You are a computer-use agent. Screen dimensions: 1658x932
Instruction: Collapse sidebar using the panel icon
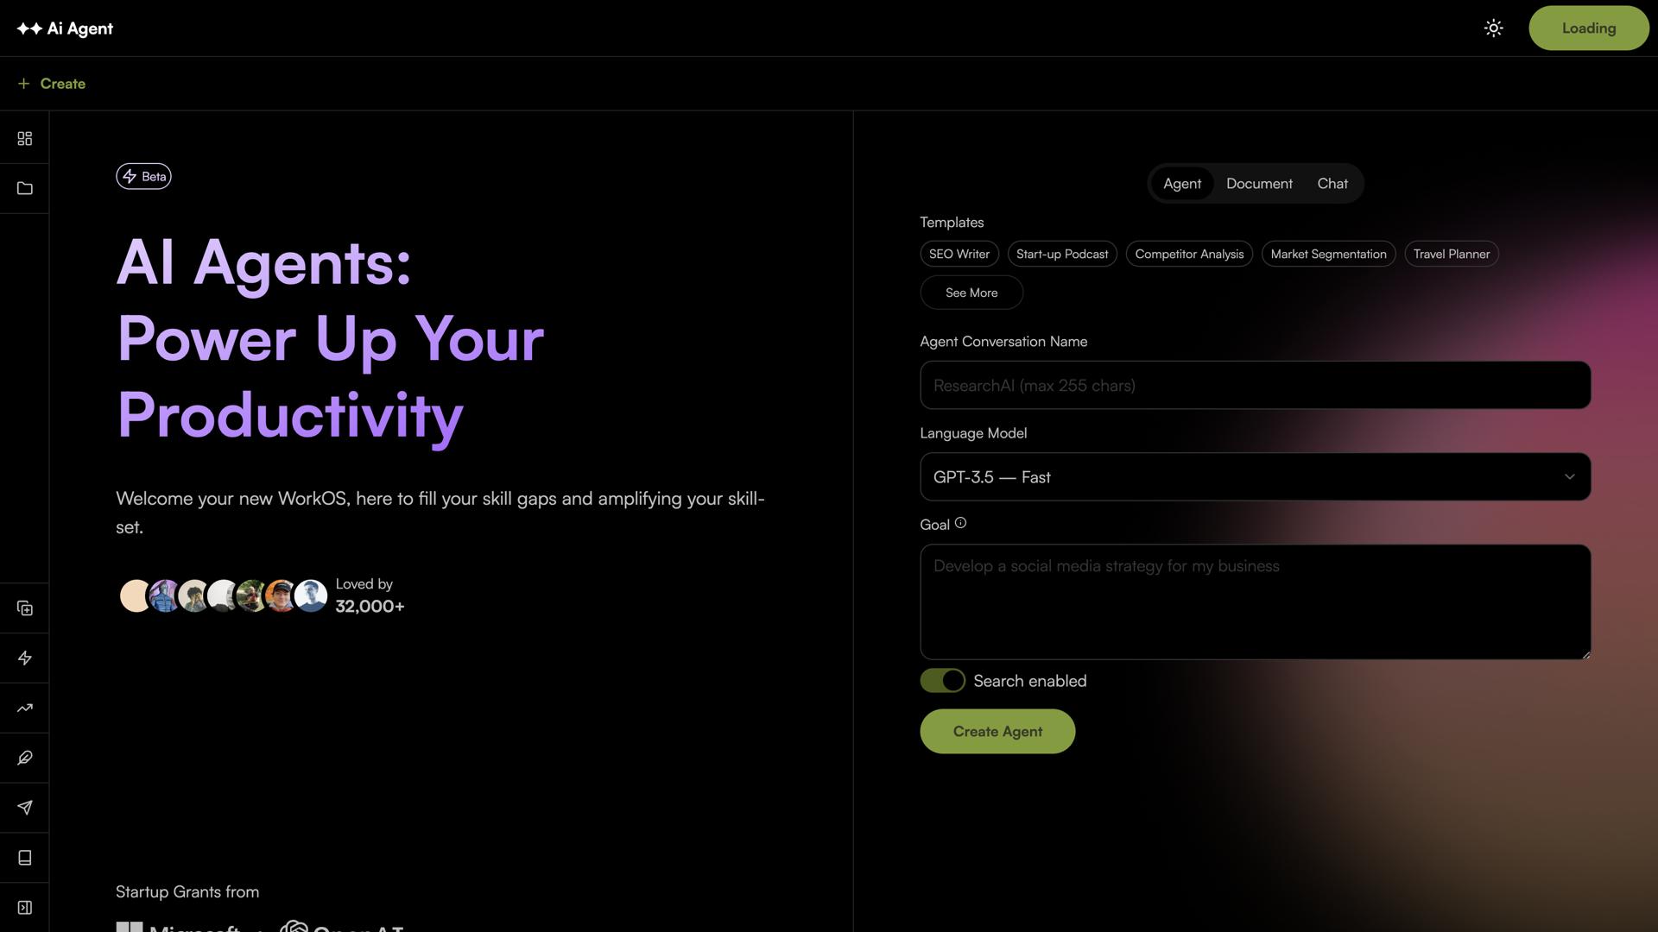pos(24,908)
